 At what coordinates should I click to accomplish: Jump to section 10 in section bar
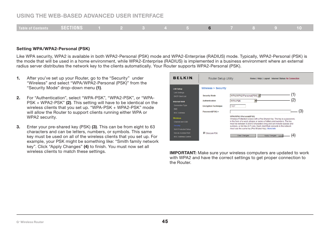click(299, 28)
